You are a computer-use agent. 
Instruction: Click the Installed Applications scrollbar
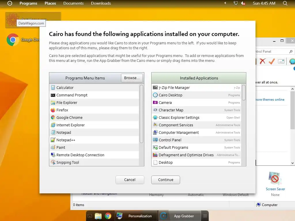[x=244, y=93]
